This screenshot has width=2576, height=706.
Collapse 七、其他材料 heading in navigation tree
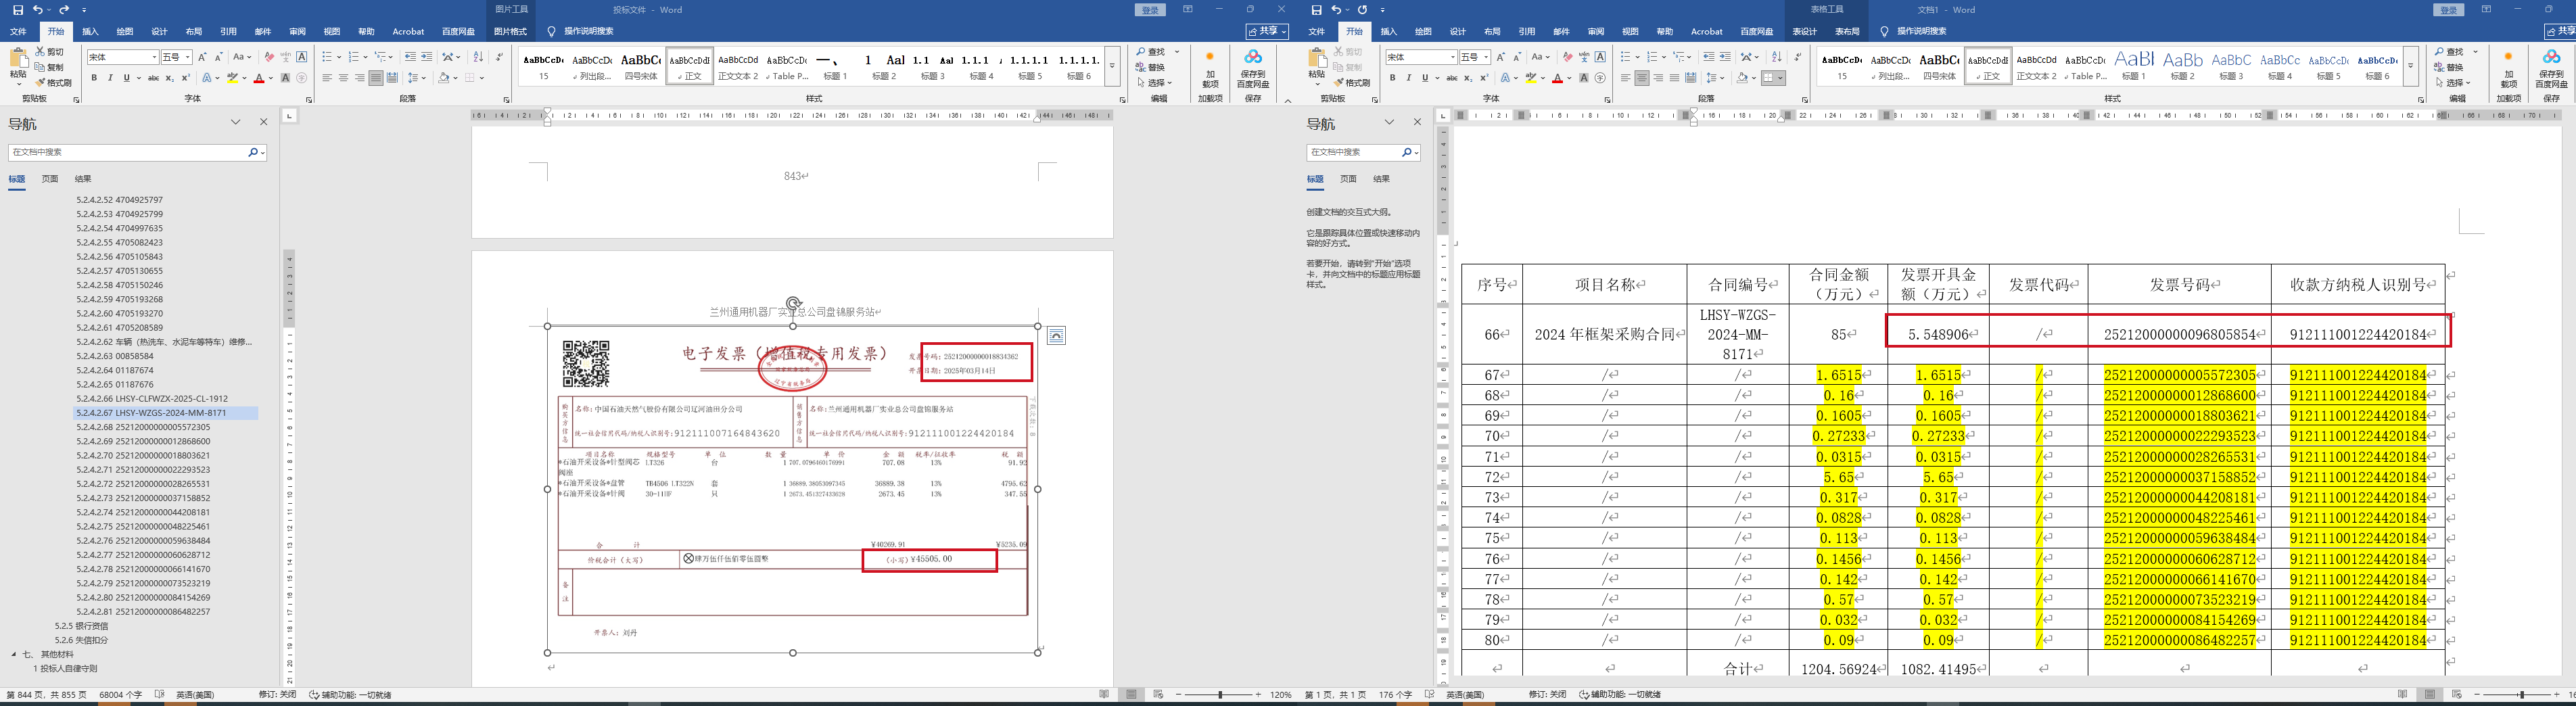pos(14,654)
